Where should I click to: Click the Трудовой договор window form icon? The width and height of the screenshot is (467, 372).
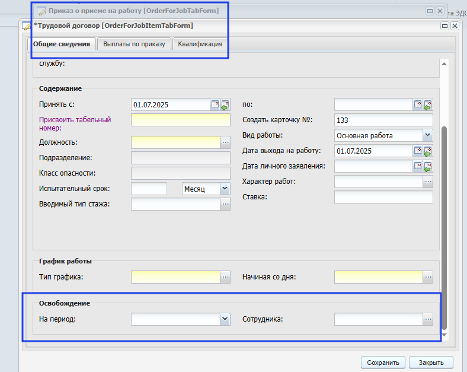pyautogui.click(x=27, y=26)
